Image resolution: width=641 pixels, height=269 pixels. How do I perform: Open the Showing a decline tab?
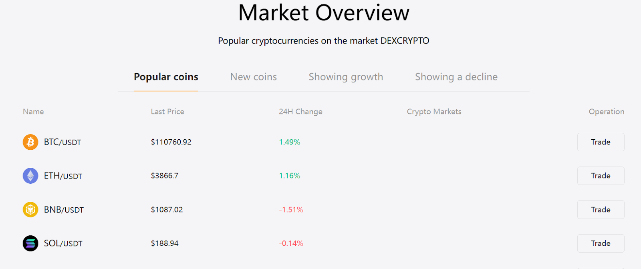tap(456, 76)
